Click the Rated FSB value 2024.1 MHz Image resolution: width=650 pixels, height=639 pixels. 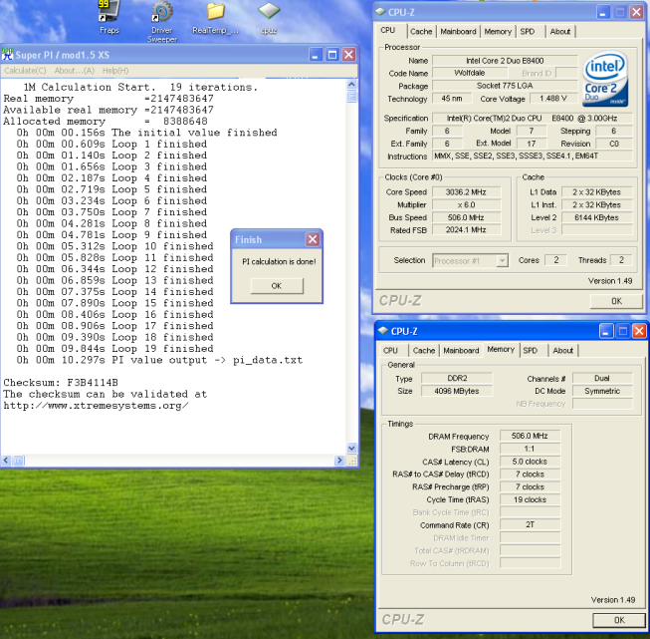466,229
